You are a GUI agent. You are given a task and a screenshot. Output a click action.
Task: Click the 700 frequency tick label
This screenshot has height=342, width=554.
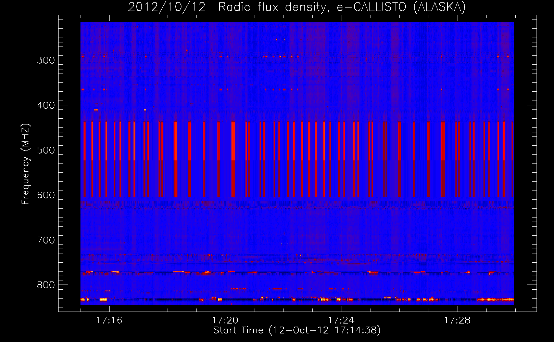(x=46, y=240)
